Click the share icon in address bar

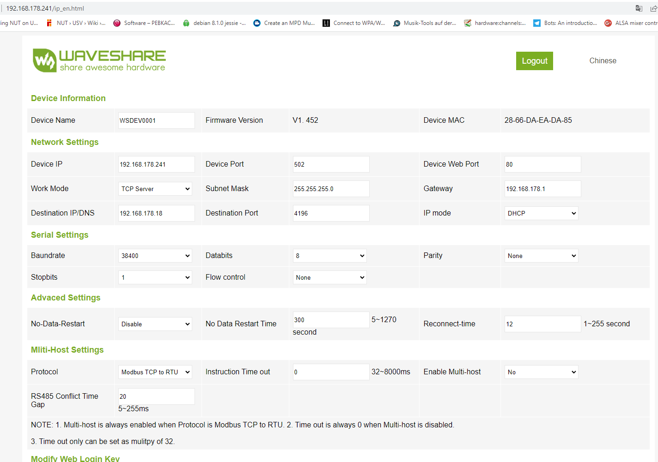[653, 8]
